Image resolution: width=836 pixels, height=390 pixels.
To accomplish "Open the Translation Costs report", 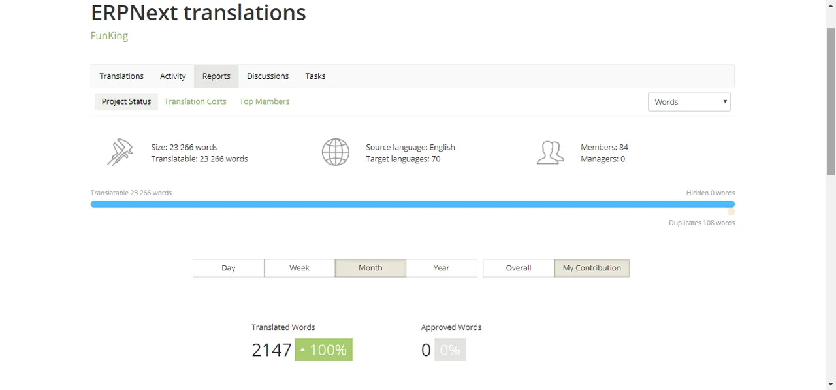I will point(195,101).
